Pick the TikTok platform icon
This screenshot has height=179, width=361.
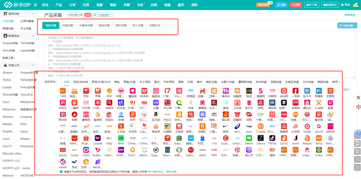(x=272, y=138)
